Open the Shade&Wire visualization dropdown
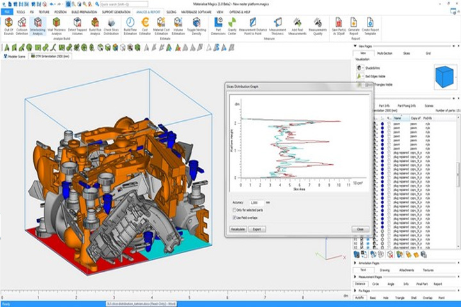Viewport: 461px width, 307px height. click(x=360, y=68)
